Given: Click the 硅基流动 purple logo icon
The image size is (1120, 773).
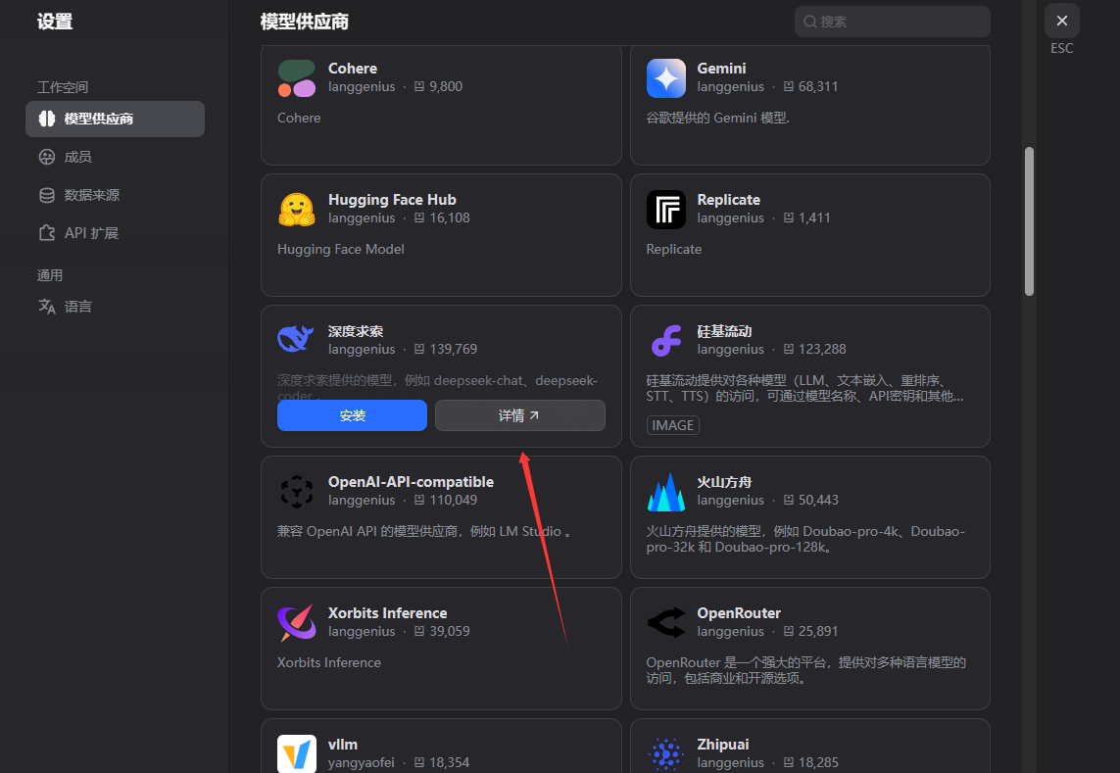Looking at the screenshot, I should click(x=666, y=341).
